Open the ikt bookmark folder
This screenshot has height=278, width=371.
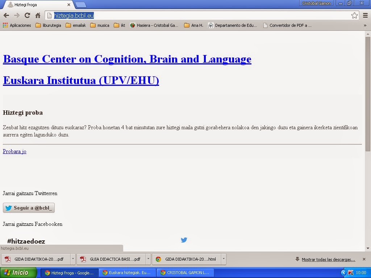tap(120, 25)
